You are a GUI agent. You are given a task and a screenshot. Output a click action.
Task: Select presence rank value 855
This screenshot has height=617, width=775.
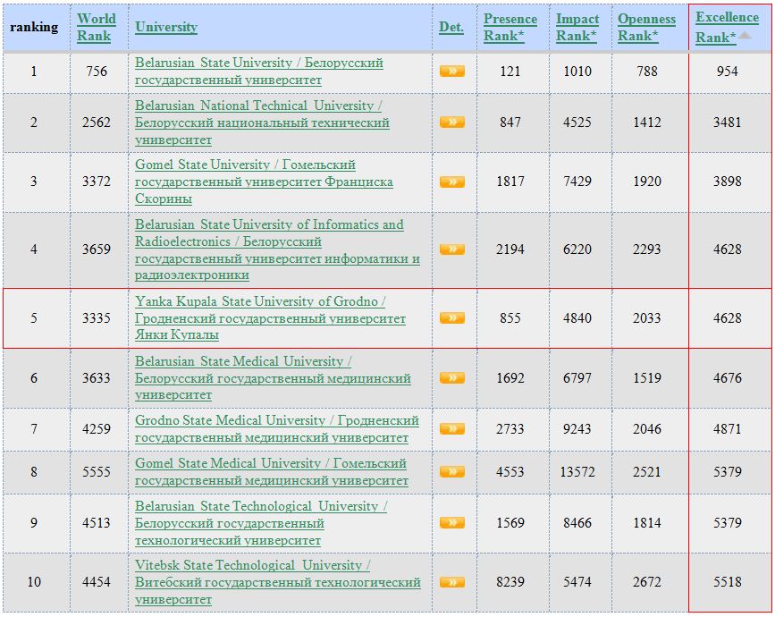(x=510, y=318)
